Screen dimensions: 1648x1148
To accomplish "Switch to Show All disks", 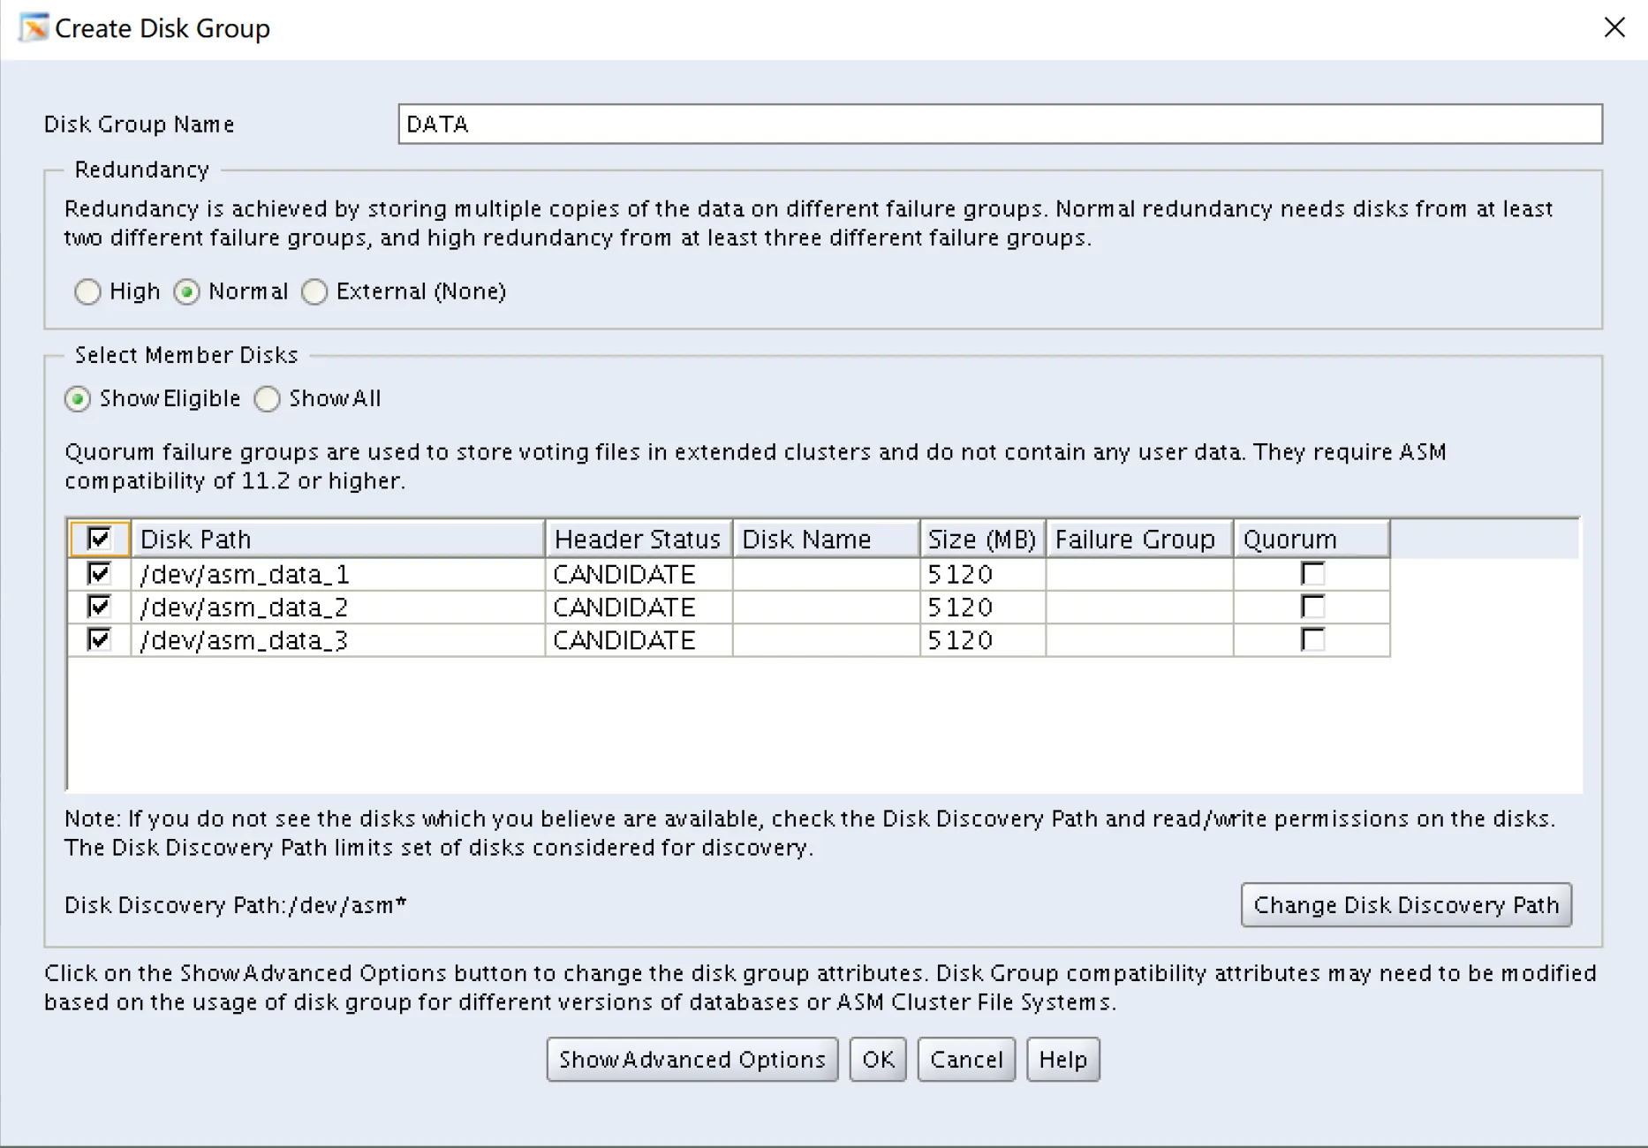I will [268, 399].
